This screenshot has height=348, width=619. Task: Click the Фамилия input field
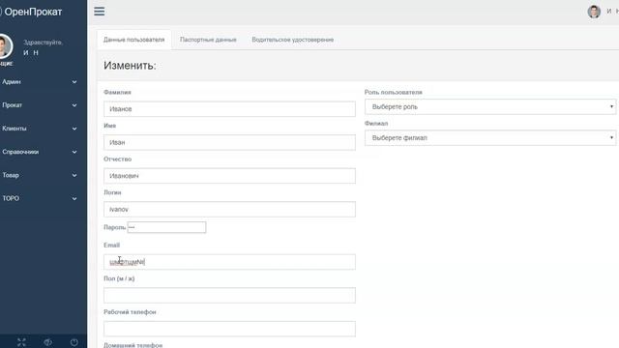(x=229, y=109)
